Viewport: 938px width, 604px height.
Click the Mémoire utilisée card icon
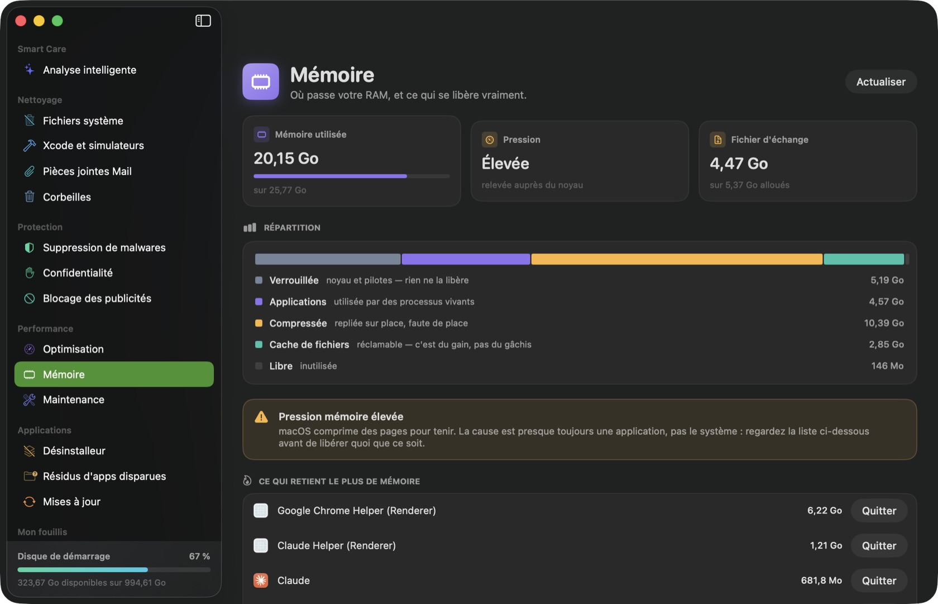click(261, 135)
